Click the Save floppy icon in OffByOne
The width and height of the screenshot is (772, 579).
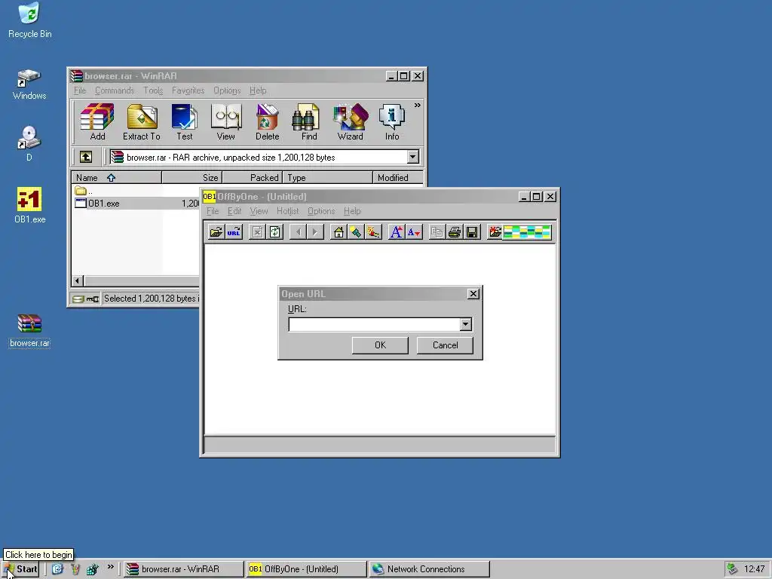[472, 232]
